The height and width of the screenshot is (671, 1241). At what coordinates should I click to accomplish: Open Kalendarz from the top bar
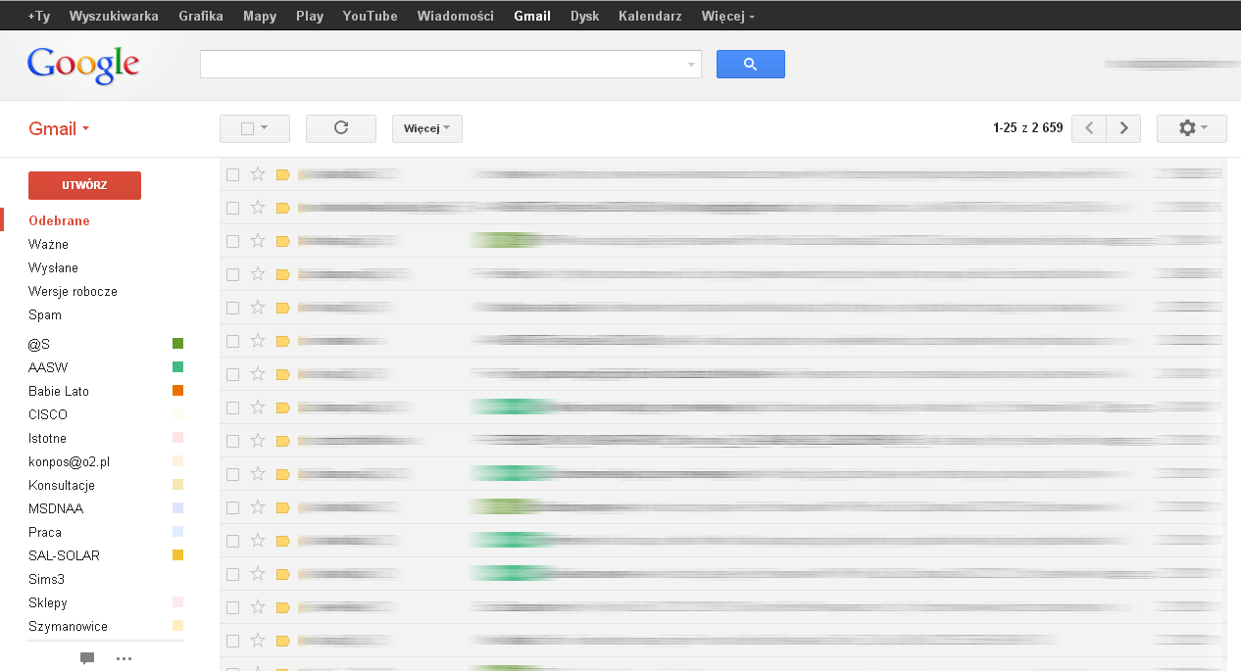tap(650, 16)
